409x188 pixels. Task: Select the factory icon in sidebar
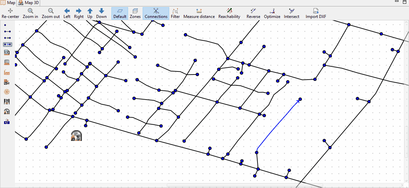pos(7,72)
